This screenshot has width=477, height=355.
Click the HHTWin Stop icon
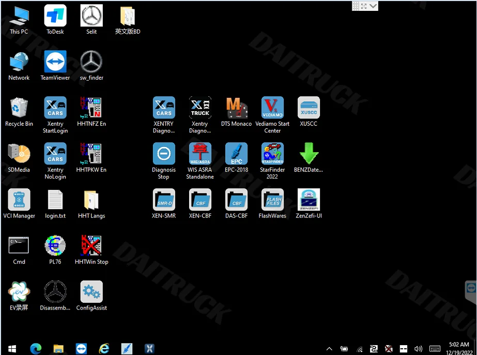pos(91,249)
